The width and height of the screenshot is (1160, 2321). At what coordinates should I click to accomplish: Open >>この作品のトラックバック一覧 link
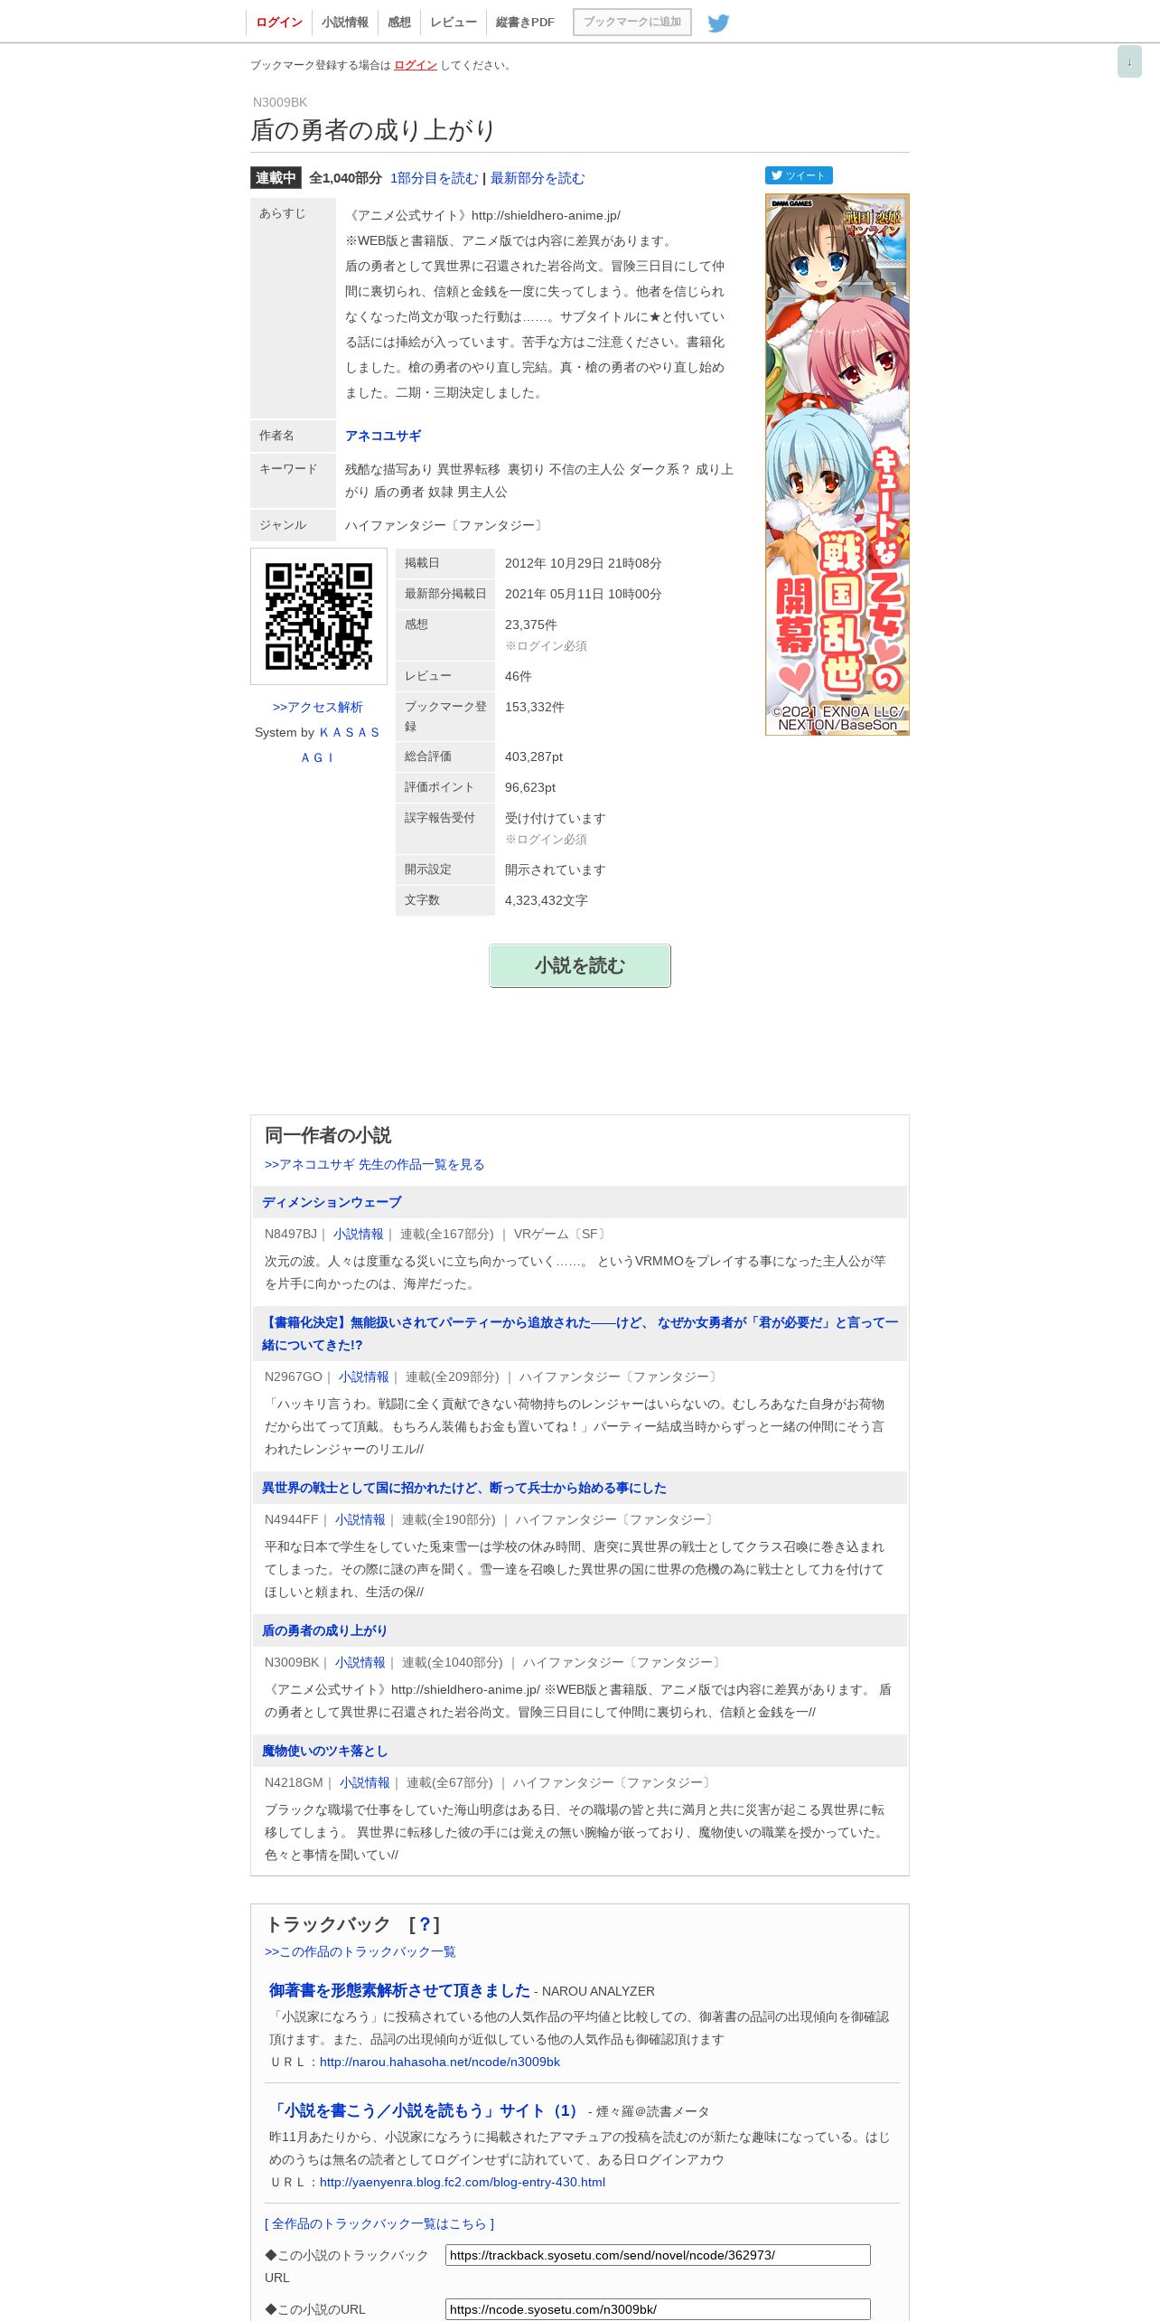coord(360,1951)
